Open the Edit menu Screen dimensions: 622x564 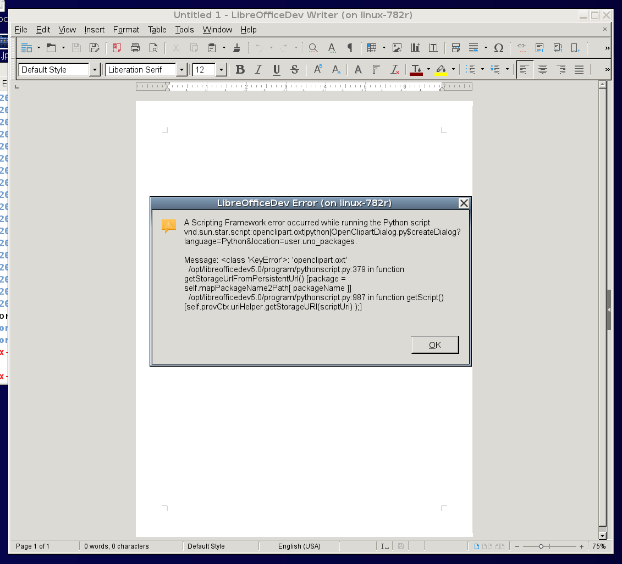pos(43,30)
